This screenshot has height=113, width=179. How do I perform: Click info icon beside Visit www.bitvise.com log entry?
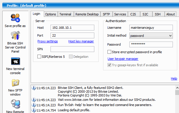(x=34, y=100)
